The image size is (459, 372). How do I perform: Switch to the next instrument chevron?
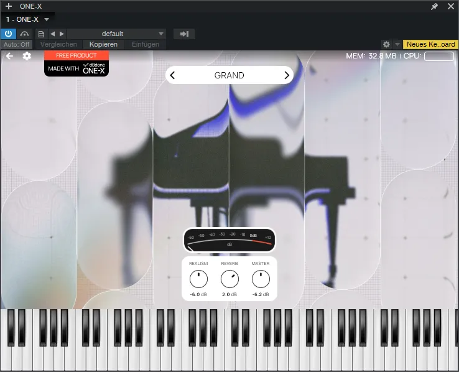287,75
